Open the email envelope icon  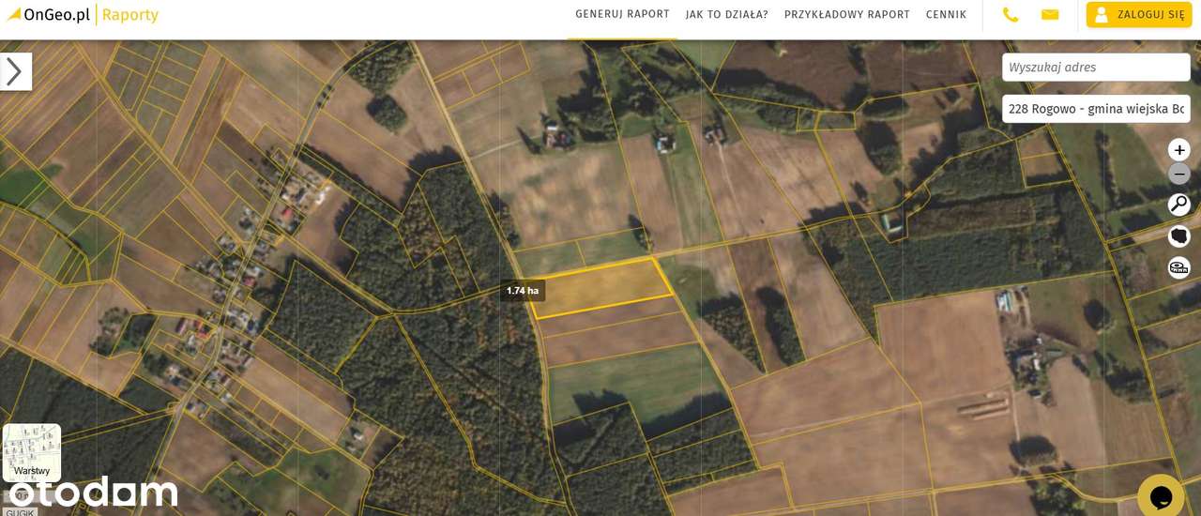(x=1050, y=15)
